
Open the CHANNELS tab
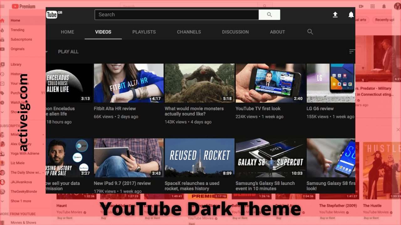(x=189, y=32)
